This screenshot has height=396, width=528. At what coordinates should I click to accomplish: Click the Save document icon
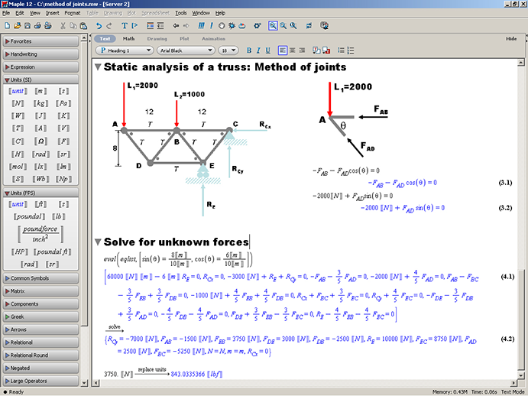28,25
